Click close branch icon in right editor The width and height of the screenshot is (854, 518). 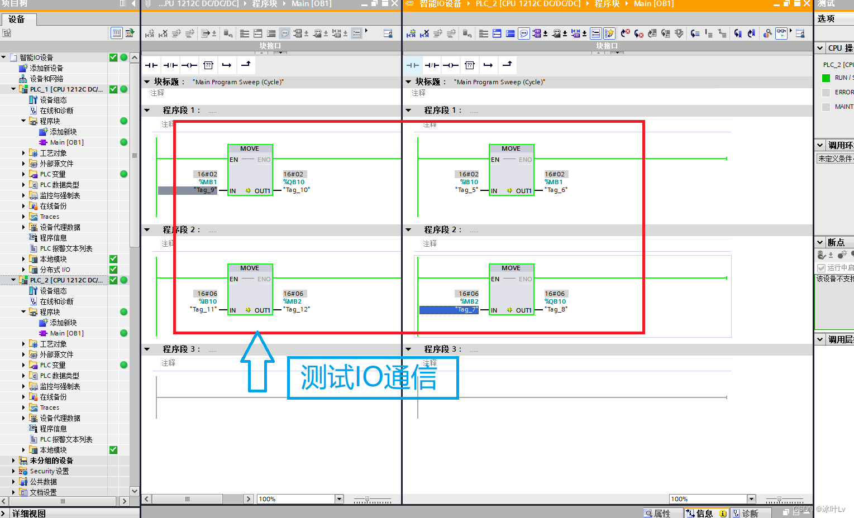pyautogui.click(x=507, y=65)
